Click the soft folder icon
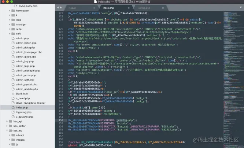This screenshot has height=148, width=244. tap(13, 34)
